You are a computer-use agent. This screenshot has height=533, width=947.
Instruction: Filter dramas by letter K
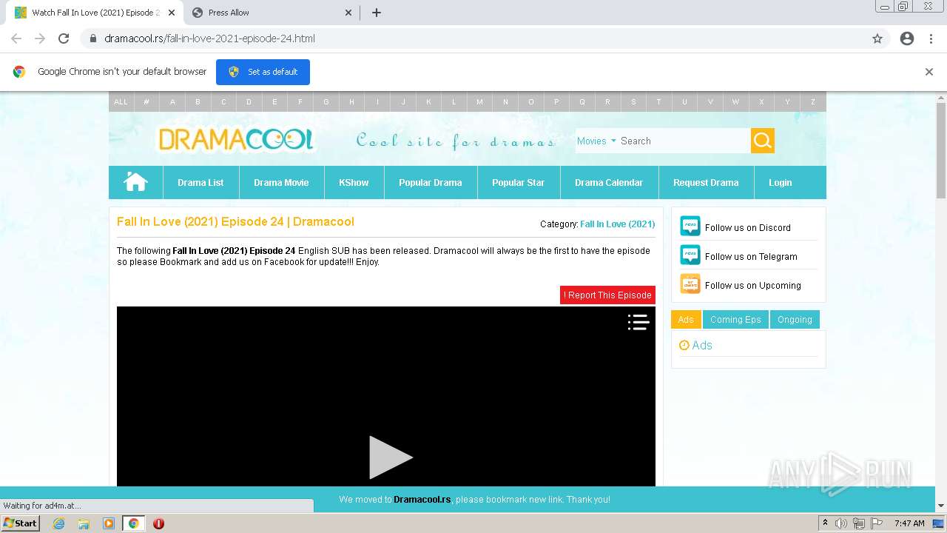[428, 102]
